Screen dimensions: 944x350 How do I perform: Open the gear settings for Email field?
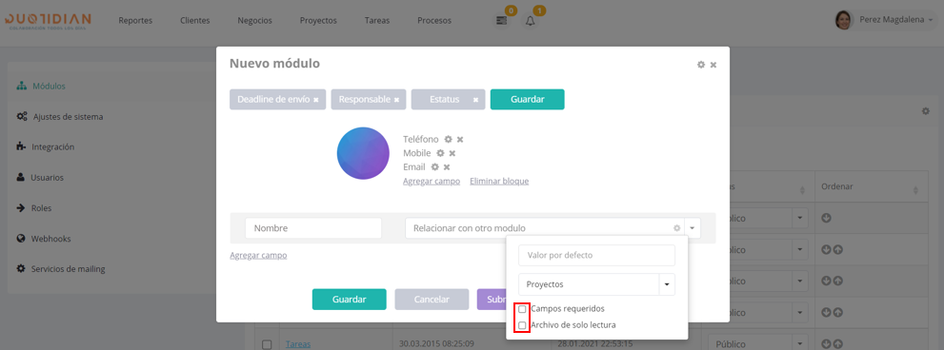click(x=434, y=167)
